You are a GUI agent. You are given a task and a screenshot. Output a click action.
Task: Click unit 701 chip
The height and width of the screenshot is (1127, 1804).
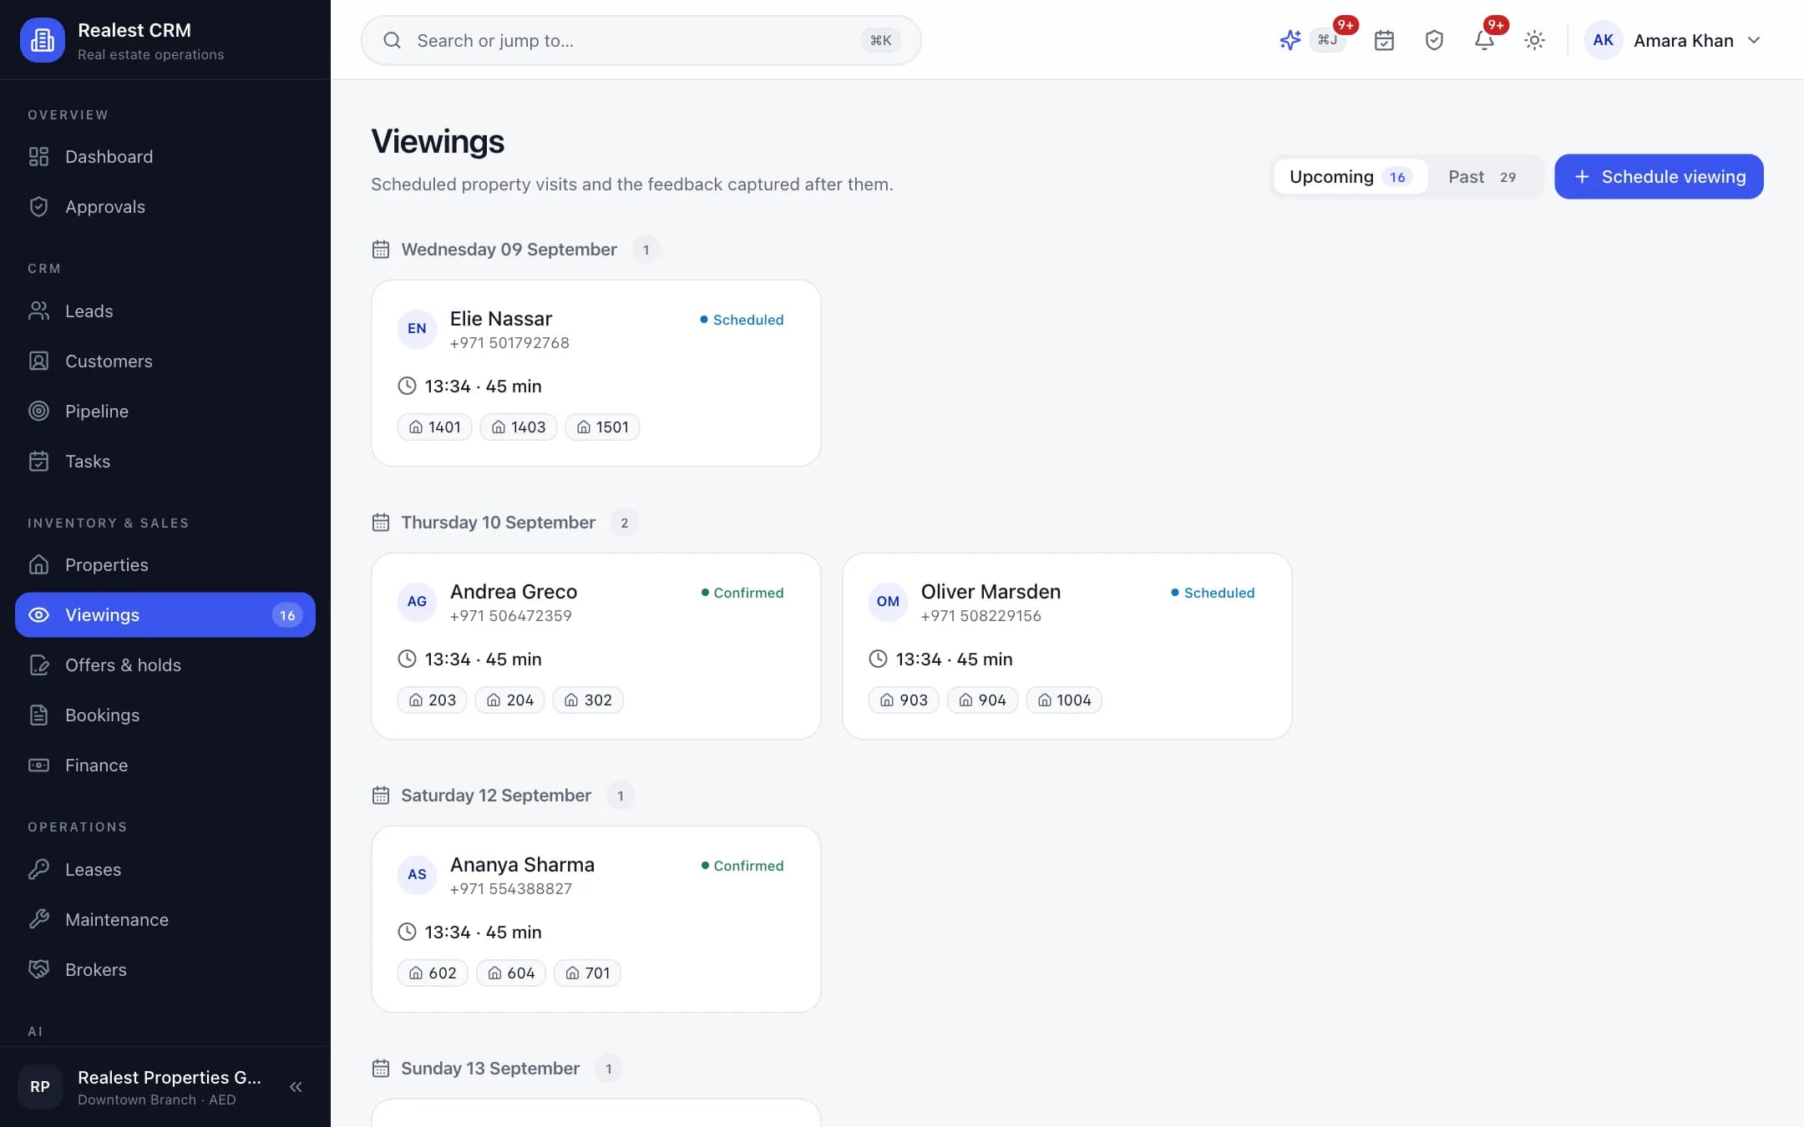[x=587, y=973]
